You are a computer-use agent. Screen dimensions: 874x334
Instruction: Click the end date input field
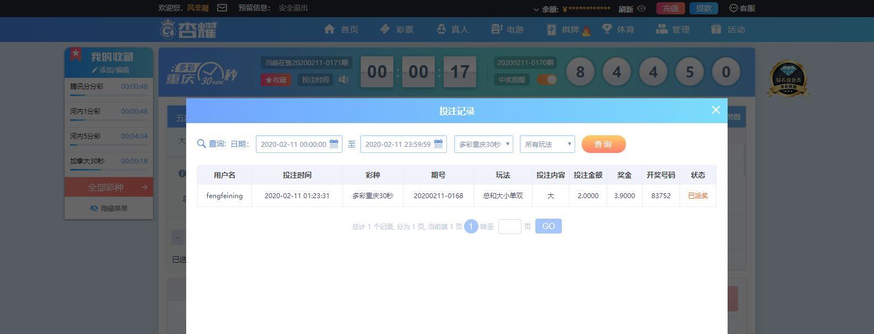[x=403, y=144]
